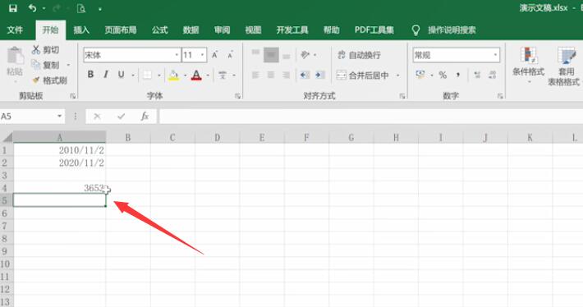Expand the 复制 dropdown arrow
The height and width of the screenshot is (307, 583).
68,65
